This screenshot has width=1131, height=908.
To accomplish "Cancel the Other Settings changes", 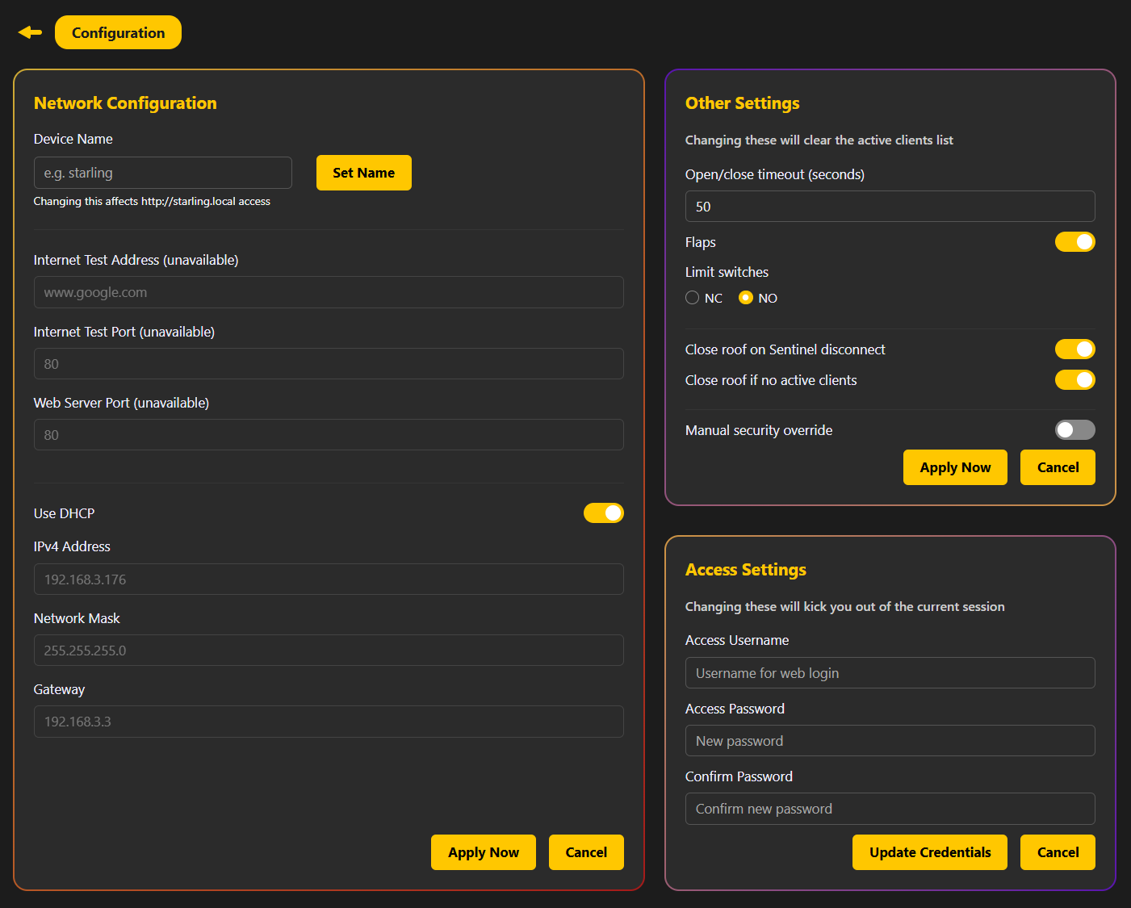I will pyautogui.click(x=1057, y=467).
